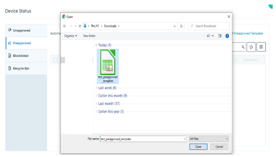The width and height of the screenshot is (276, 157).
Task: Open recent locations dropdown arrow
Action: (75, 26)
